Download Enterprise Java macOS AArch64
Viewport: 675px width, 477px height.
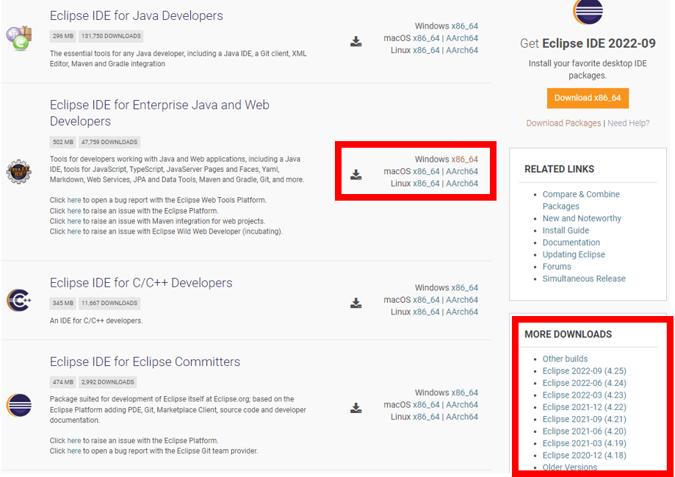[x=462, y=171]
